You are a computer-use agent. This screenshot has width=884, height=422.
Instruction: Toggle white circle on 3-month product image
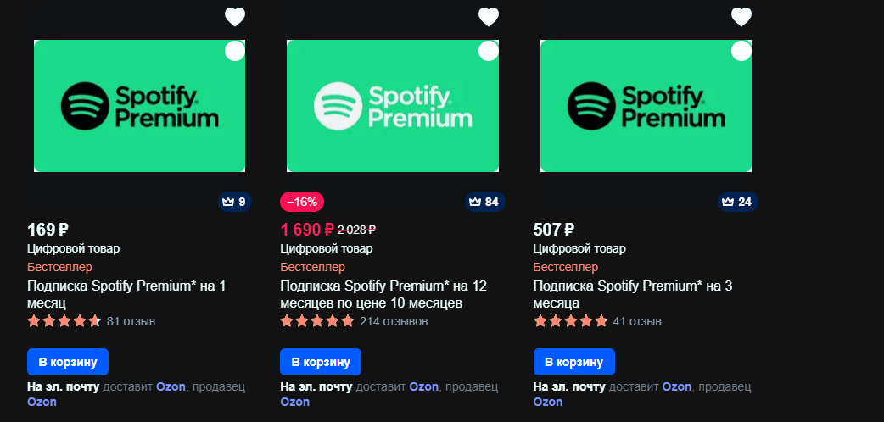click(741, 51)
